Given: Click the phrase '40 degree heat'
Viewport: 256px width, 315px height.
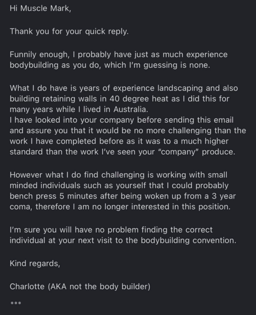Looking at the screenshot, I should [139, 99].
